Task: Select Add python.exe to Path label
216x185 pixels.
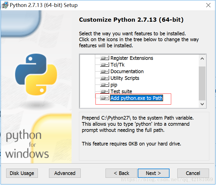Action: point(136,98)
